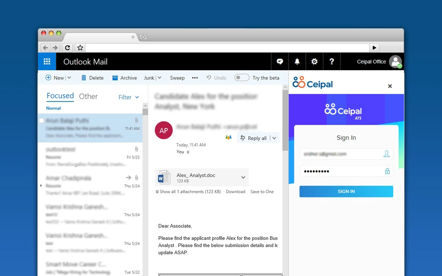Expand the You recipients chevron
The height and width of the screenshot is (276, 442).
click(188, 152)
